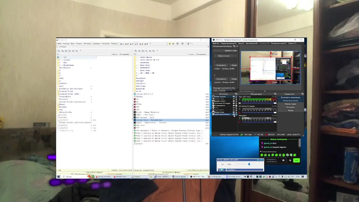
Task: Open Источник VLC видео mixer three-dot menu
Action: point(240,109)
